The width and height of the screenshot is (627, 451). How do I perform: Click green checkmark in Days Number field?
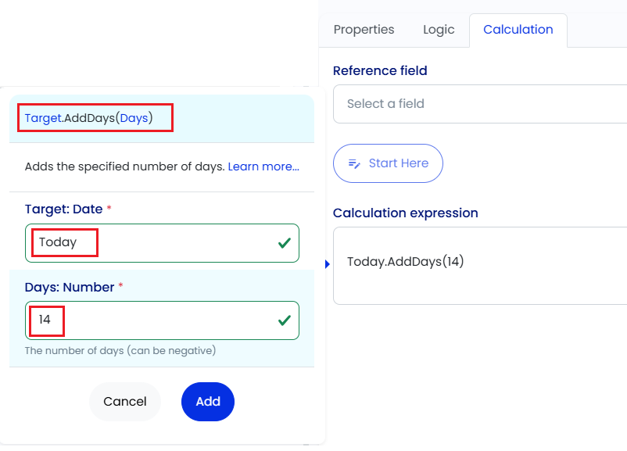point(285,320)
